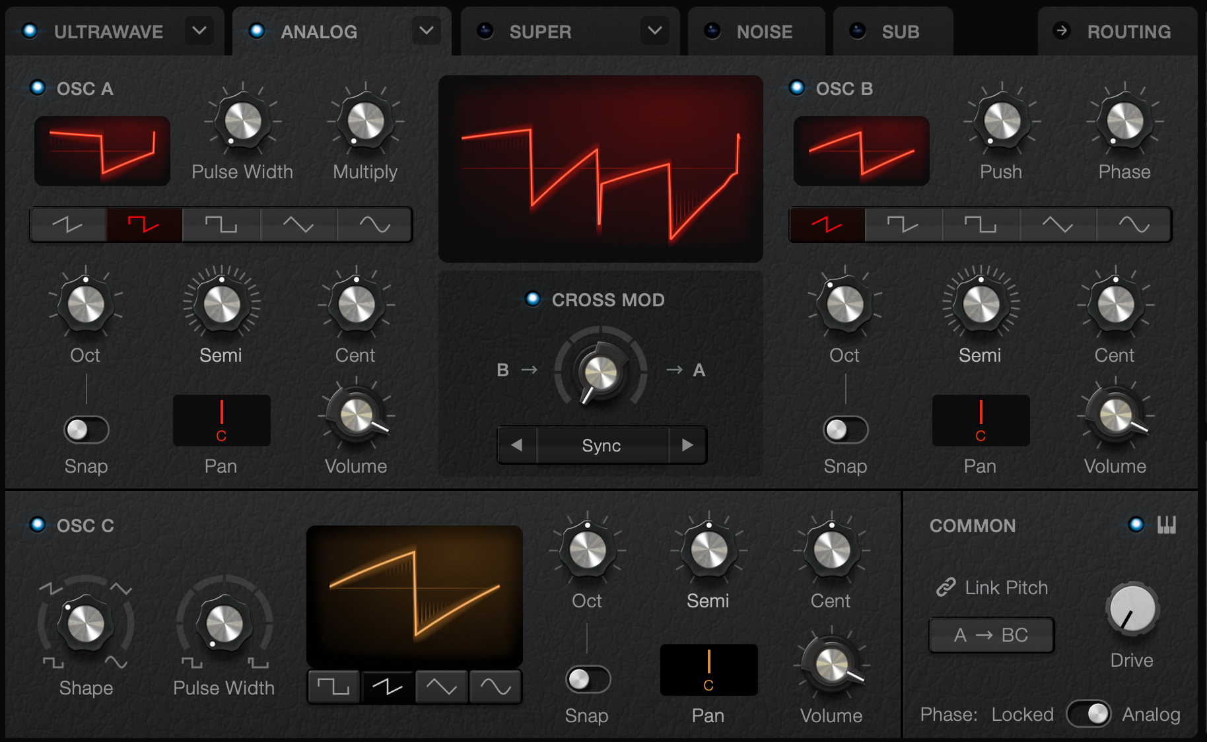Click the OSC C Pulse Width knob
Viewport: 1207px width, 742px height.
pyautogui.click(x=224, y=623)
